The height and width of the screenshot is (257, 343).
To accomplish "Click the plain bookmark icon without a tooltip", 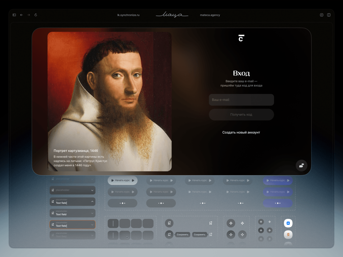I will point(211,223).
